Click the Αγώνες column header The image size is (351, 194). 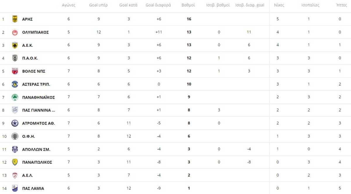coord(69,5)
